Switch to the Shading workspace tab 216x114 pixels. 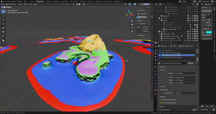coord(83,1)
